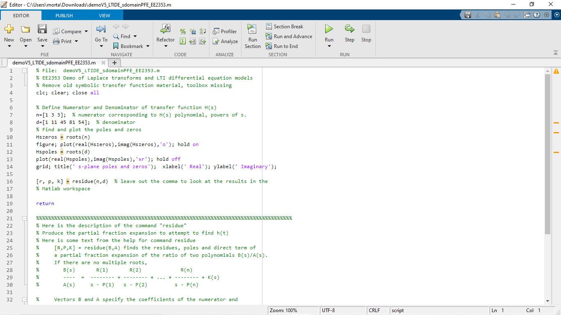Open the Compare dropdown arrow
Image resolution: width=561 pixels, height=315 pixels.
coord(86,32)
